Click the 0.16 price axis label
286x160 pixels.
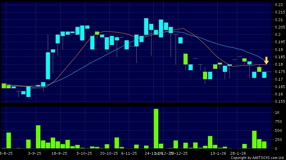(x=279, y=94)
